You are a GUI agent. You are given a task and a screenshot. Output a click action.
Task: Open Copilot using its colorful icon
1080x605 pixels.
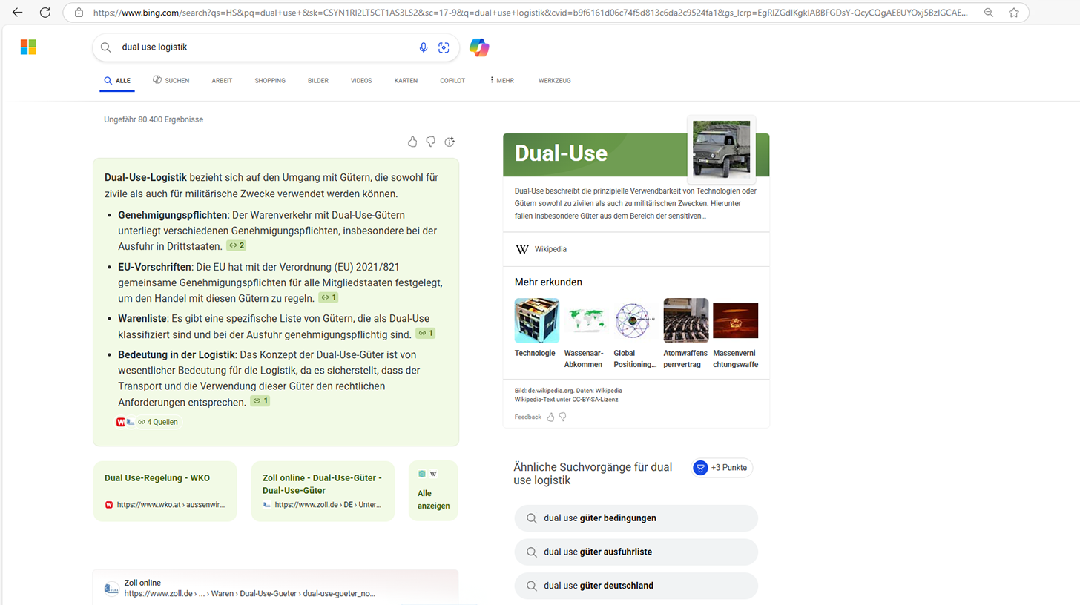[478, 47]
